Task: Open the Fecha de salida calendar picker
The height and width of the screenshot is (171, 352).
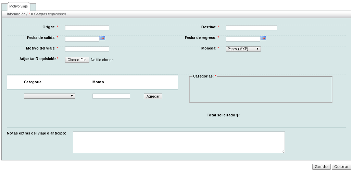Action: pos(102,38)
